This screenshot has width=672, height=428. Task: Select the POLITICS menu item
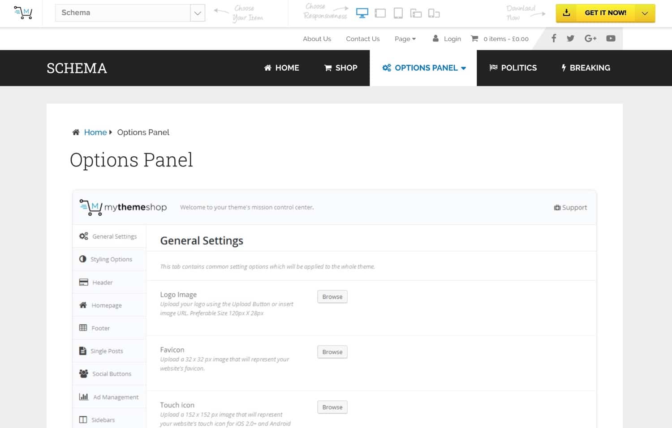pyautogui.click(x=513, y=68)
